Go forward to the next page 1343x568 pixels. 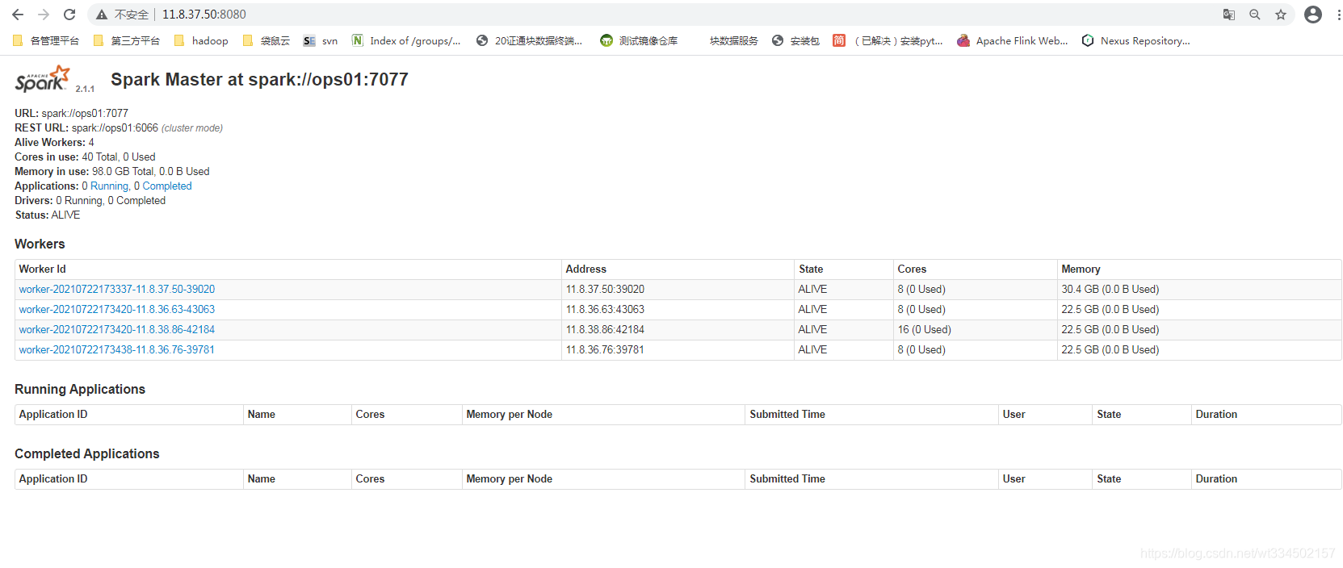point(44,15)
